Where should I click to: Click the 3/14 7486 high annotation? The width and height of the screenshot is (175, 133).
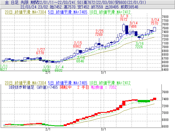[133, 25]
